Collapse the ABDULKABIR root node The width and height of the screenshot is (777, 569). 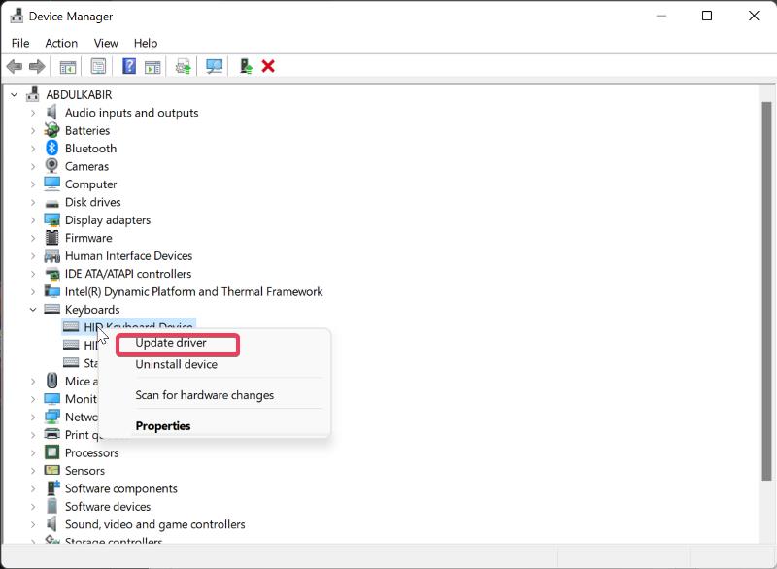[x=14, y=94]
